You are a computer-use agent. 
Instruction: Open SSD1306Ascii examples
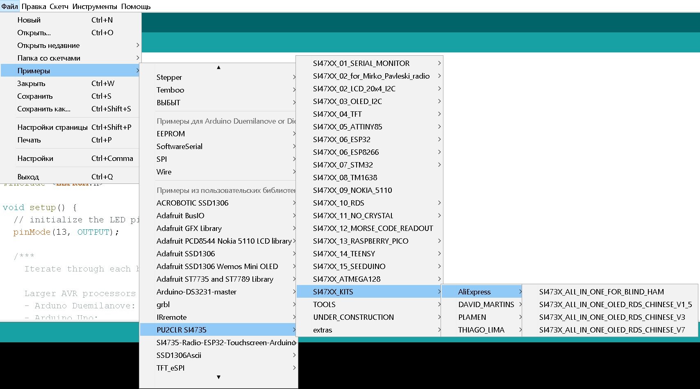tap(218, 355)
